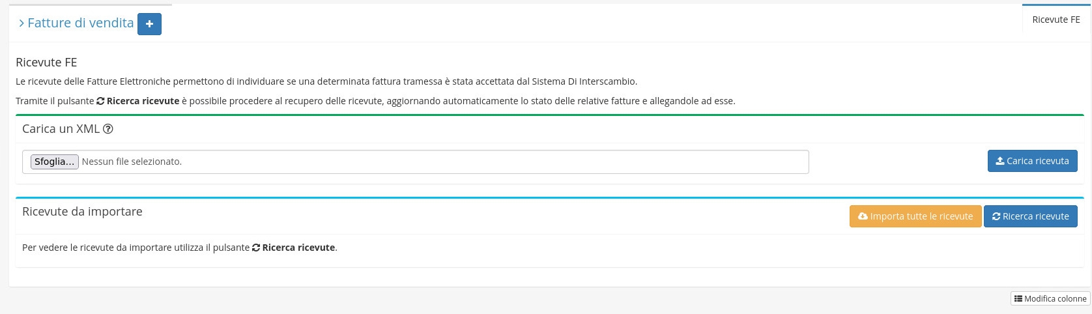This screenshot has height=314, width=1092.
Task: Switch to the Ricevute FE tab
Action: pos(1056,20)
